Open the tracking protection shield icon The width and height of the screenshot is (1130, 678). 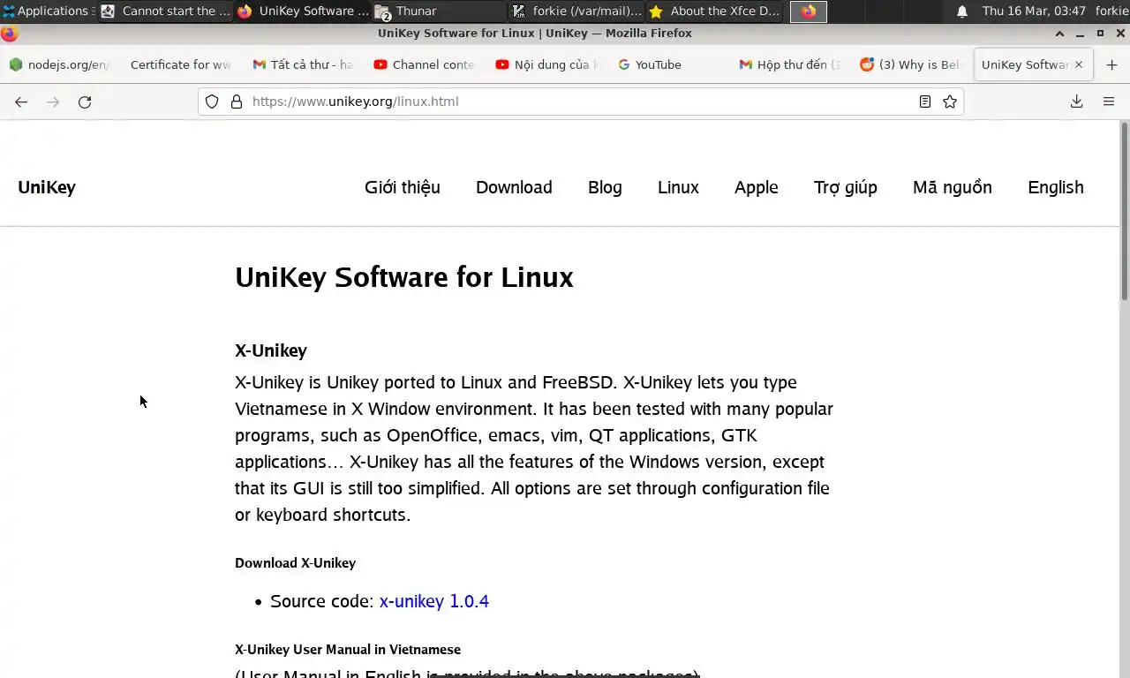(212, 102)
